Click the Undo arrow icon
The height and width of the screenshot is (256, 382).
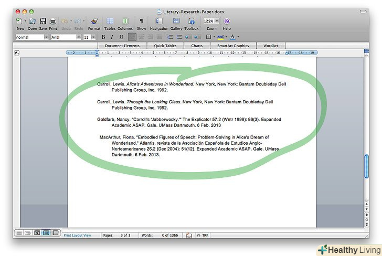click(x=65, y=21)
